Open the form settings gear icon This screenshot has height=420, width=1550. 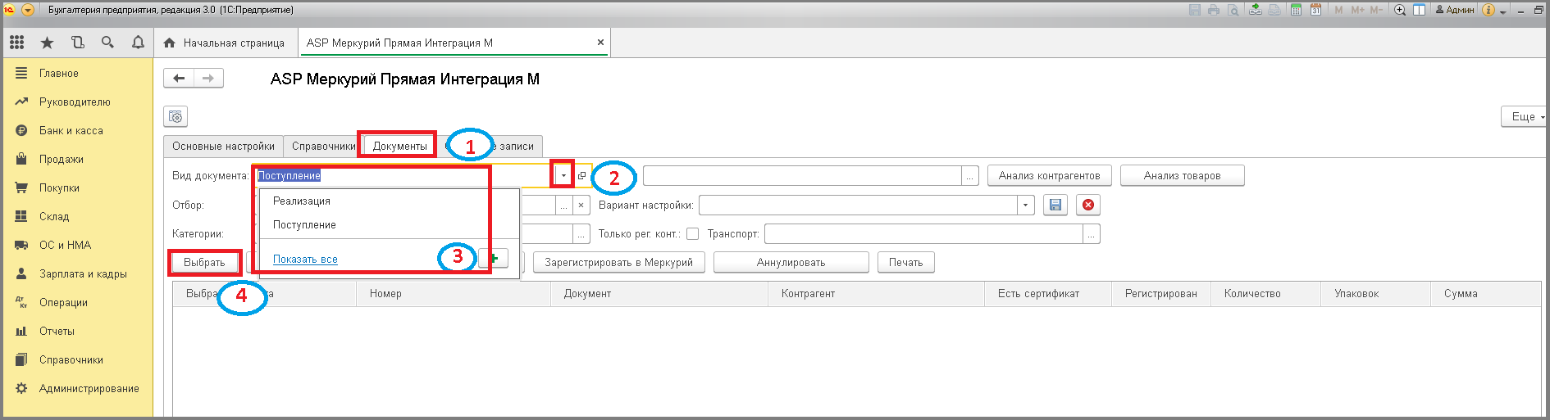tap(176, 117)
